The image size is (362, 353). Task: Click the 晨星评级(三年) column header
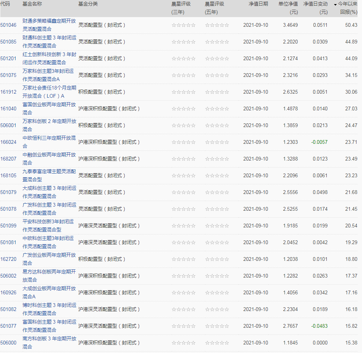pos(181,8)
